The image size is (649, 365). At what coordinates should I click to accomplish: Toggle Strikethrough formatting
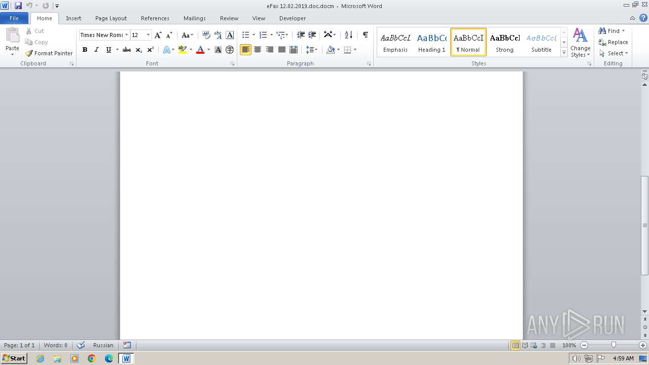pyautogui.click(x=127, y=50)
